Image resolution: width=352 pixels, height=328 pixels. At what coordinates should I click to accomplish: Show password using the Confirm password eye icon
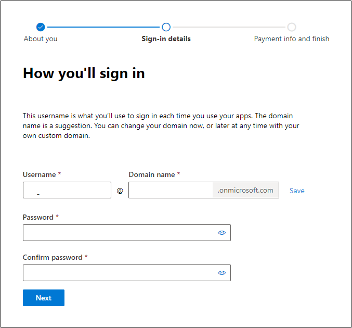click(221, 273)
